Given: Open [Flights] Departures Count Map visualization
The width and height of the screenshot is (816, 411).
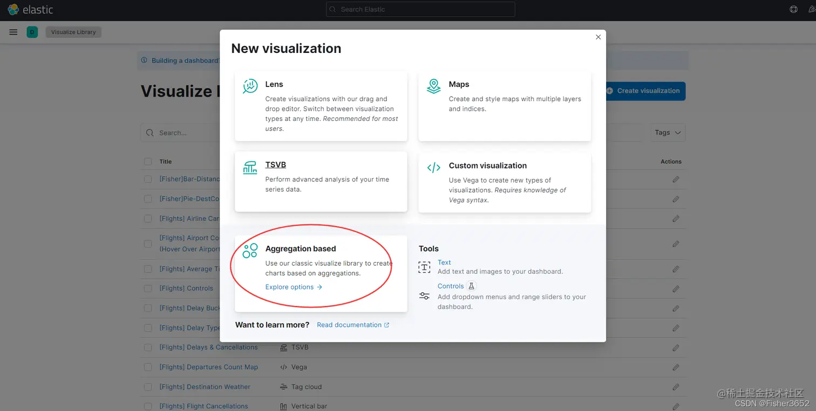Looking at the screenshot, I should tap(208, 367).
